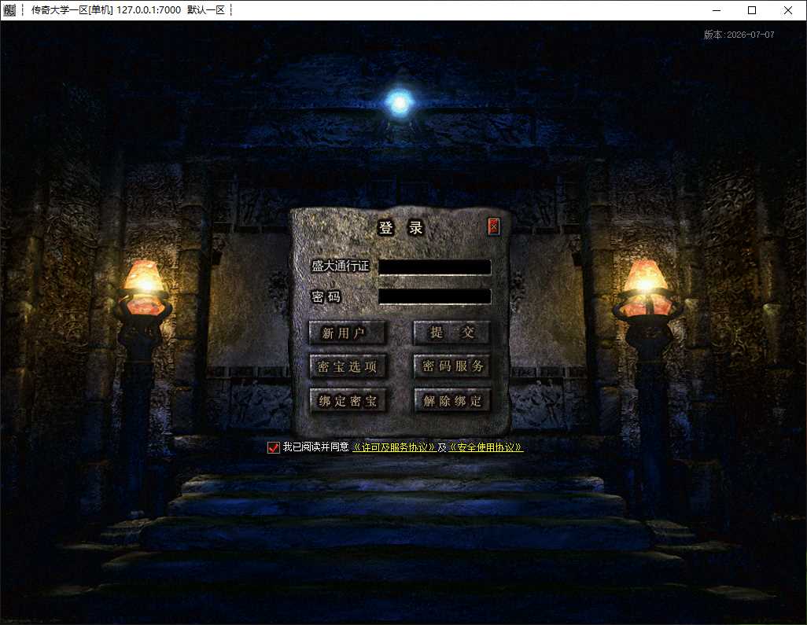Submit login with the 提交 button
Image resolution: width=807 pixels, height=625 pixels.
[451, 333]
